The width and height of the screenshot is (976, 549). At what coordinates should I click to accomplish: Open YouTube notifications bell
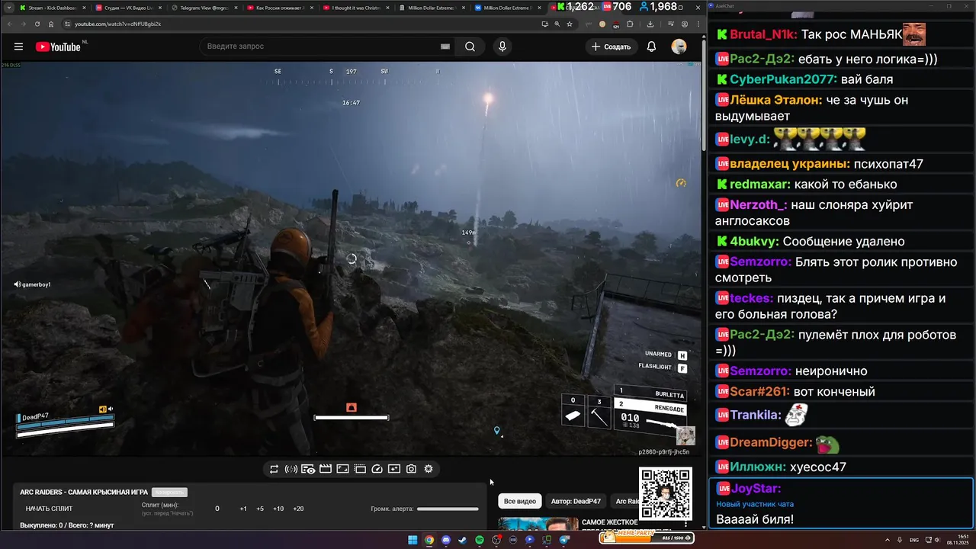[651, 47]
